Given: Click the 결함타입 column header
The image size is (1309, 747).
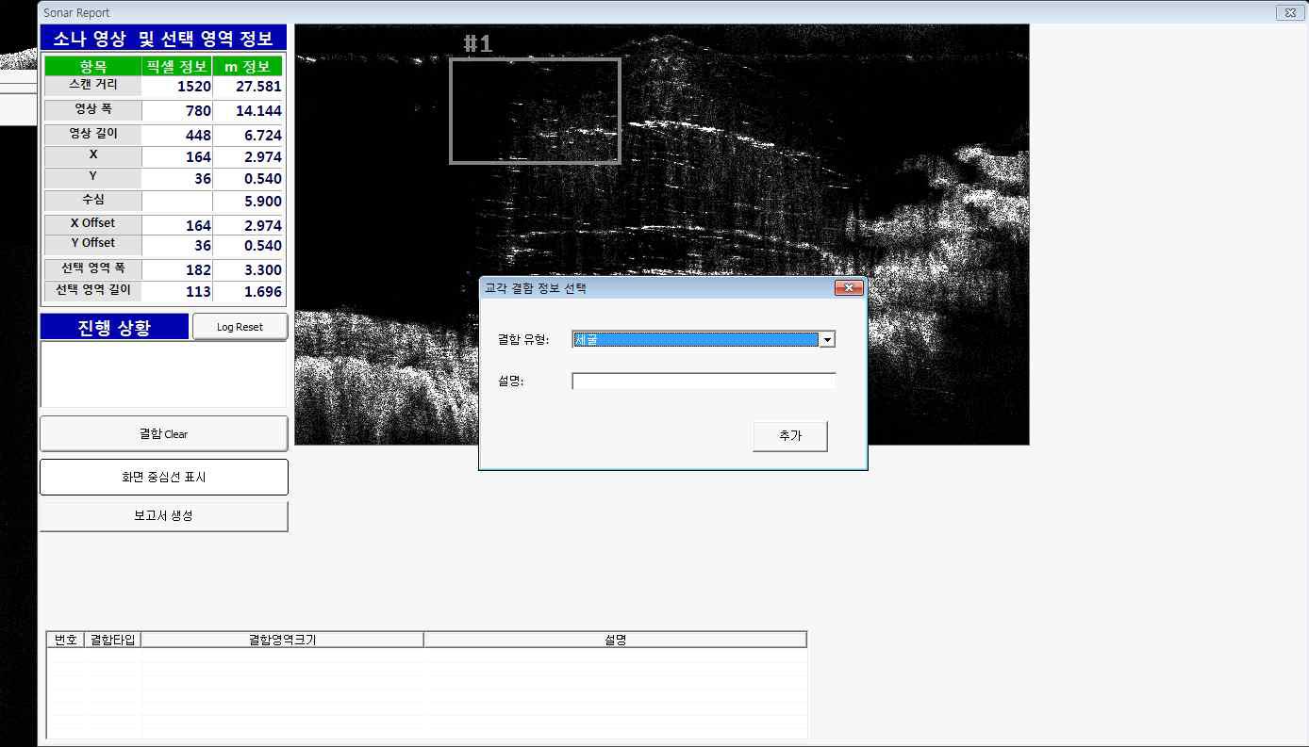Looking at the screenshot, I should point(112,640).
